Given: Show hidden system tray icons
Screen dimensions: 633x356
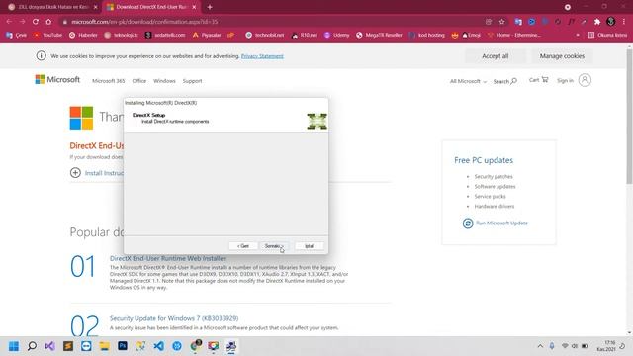Looking at the screenshot, I should tap(540, 346).
